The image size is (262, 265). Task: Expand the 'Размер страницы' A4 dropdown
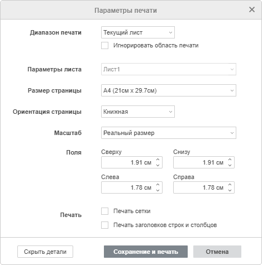pos(169,90)
